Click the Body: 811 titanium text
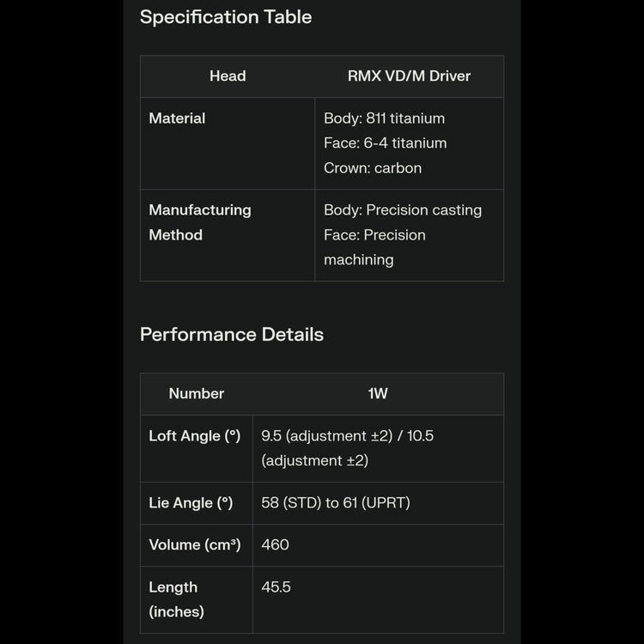 [384, 118]
